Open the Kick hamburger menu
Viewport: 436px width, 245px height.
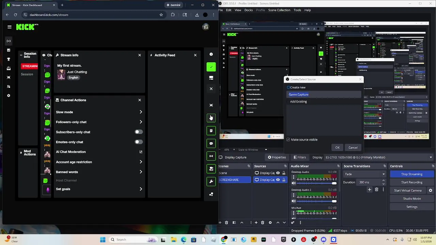point(10,27)
